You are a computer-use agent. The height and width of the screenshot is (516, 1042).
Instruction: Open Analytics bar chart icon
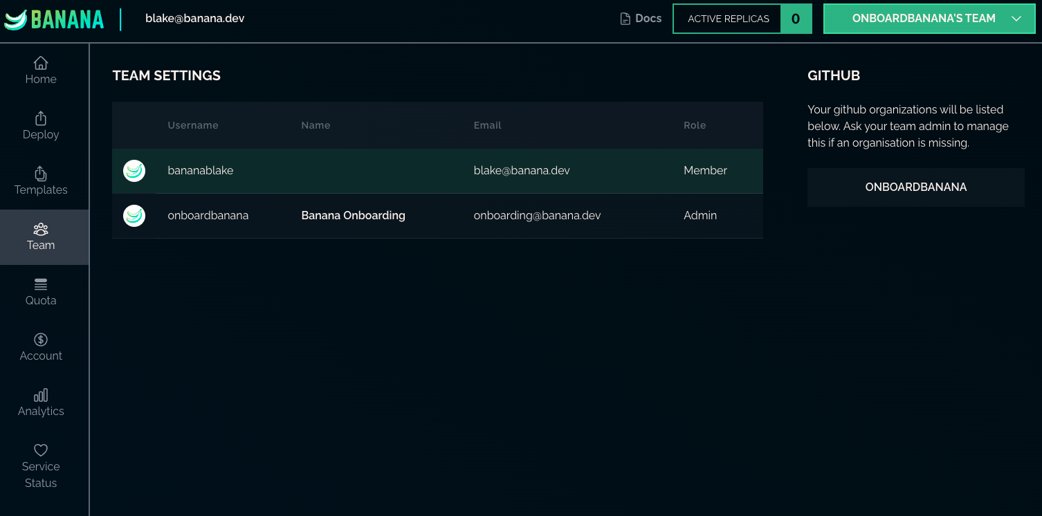(41, 395)
